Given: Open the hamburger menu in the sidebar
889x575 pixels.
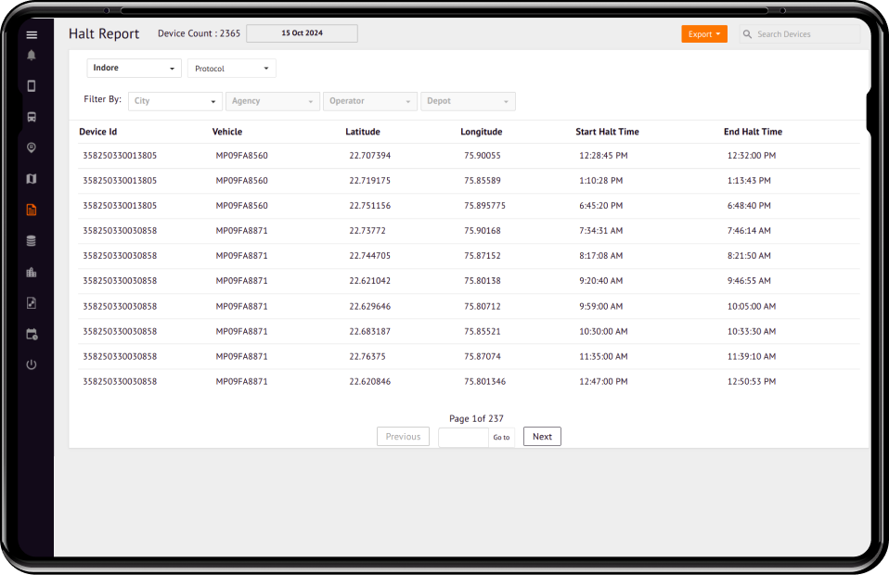Looking at the screenshot, I should pyautogui.click(x=32, y=34).
